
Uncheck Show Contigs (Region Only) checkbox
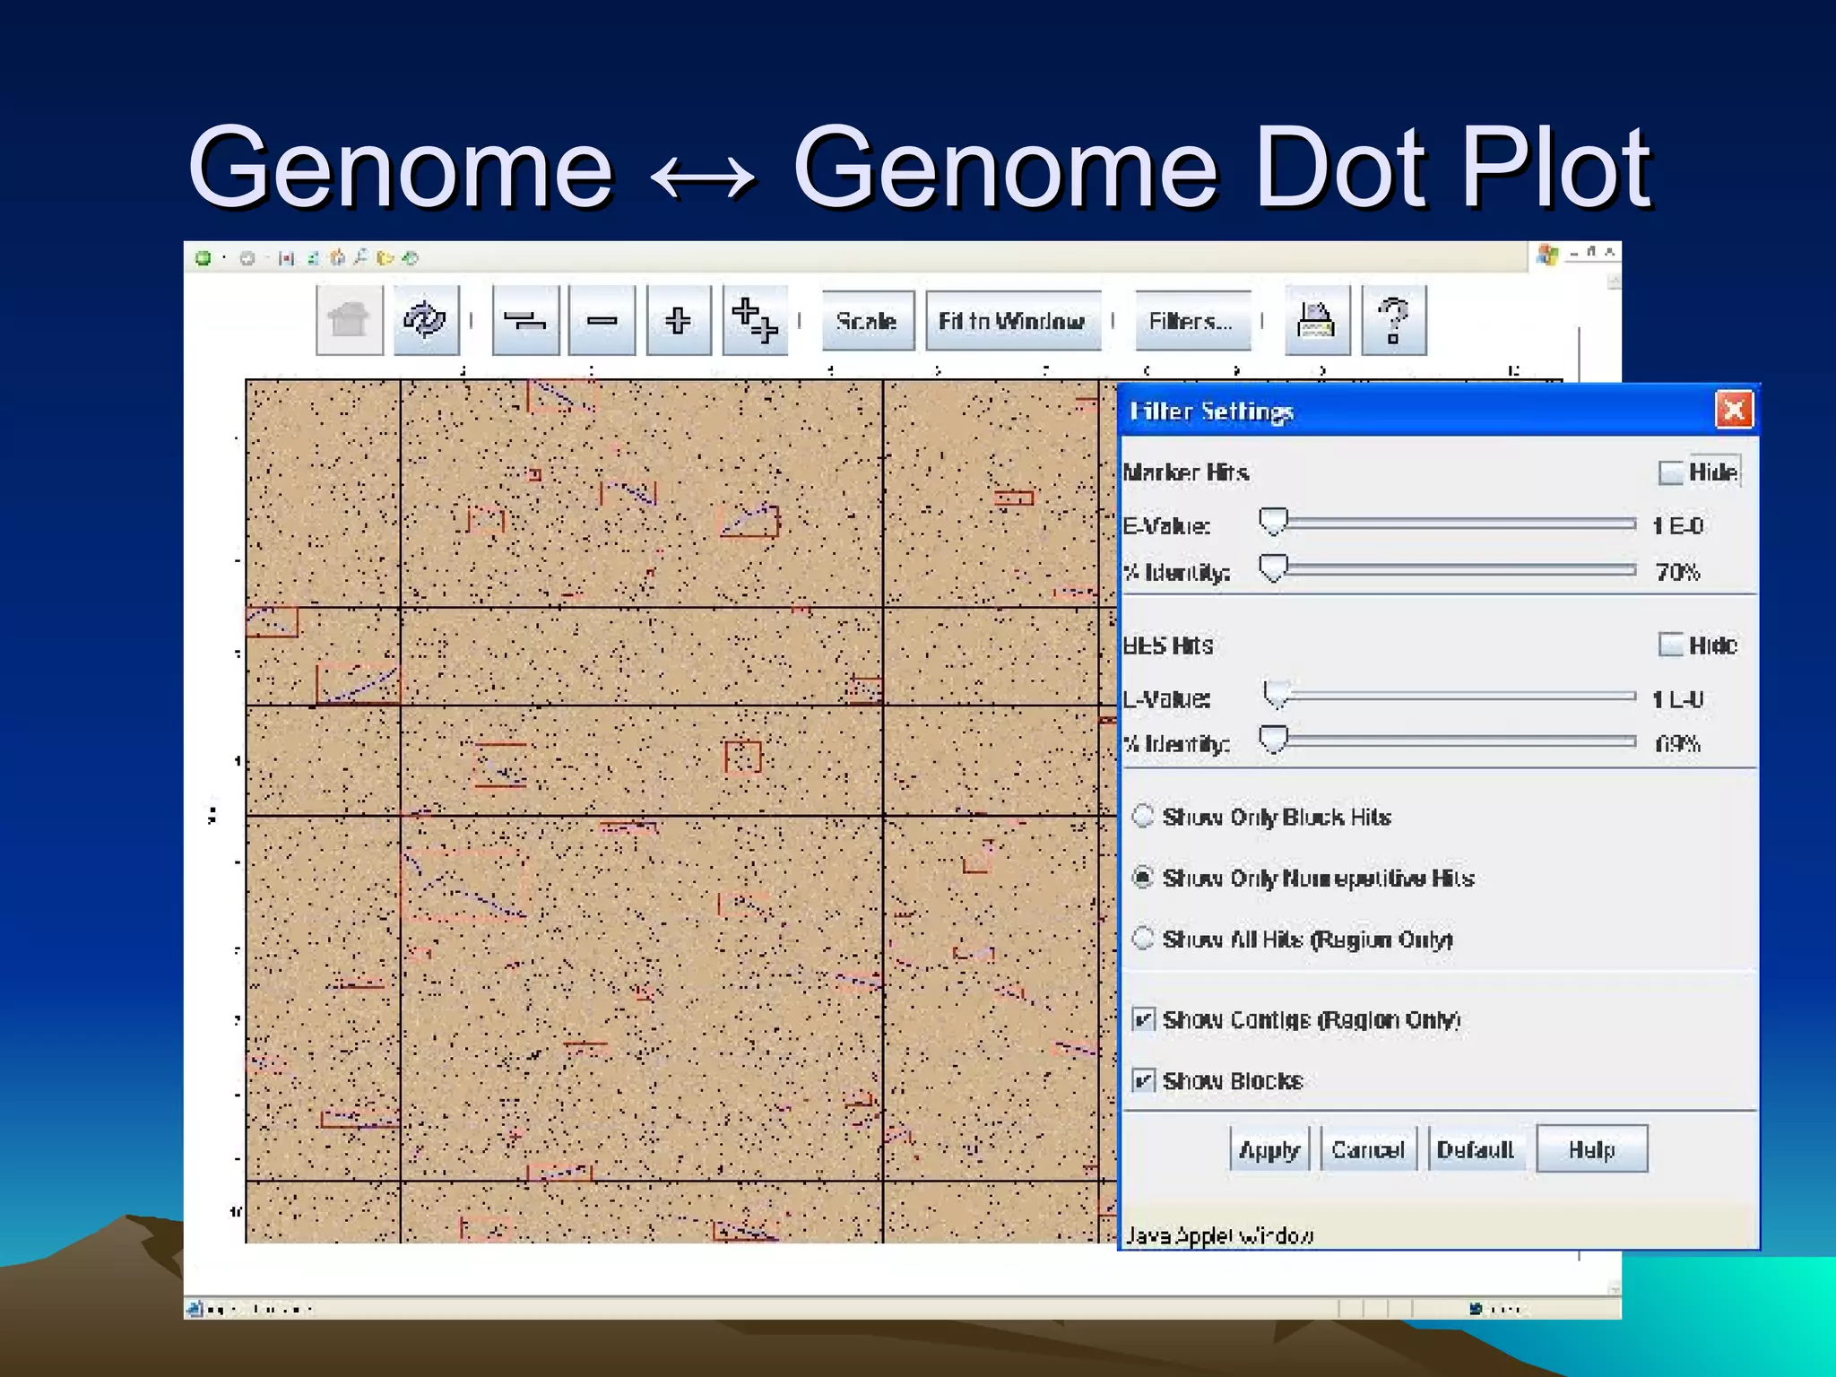1143,1019
